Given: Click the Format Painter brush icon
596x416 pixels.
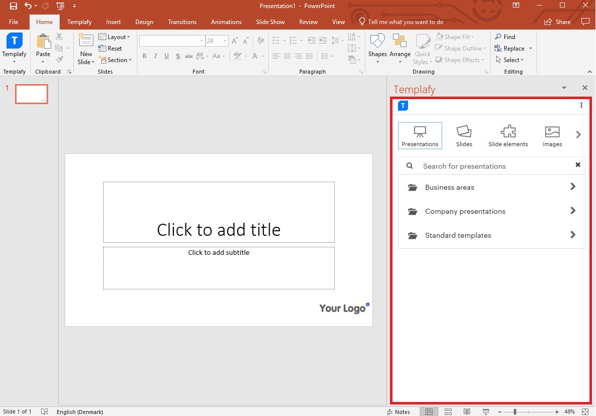Looking at the screenshot, I should coord(59,60).
